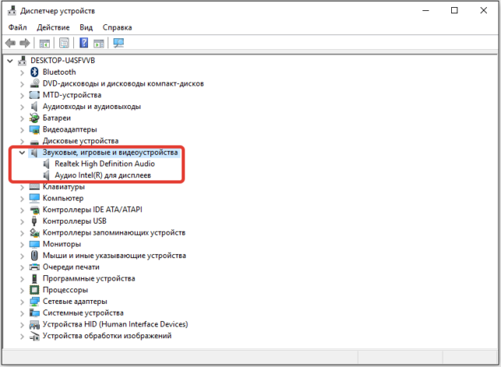Select the Очереди печати label
Screen dimensions: 501x367
click(71, 267)
